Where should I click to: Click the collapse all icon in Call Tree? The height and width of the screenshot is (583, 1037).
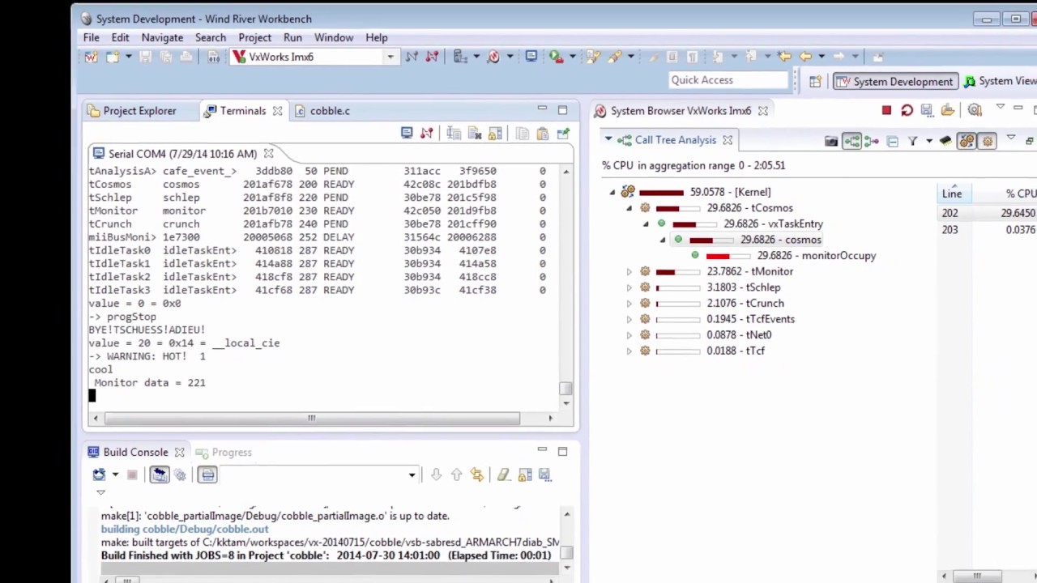point(892,141)
